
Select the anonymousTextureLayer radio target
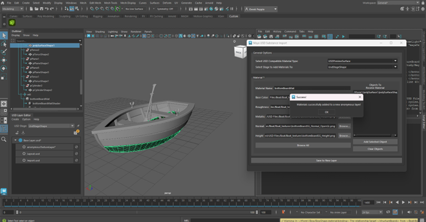(24, 147)
